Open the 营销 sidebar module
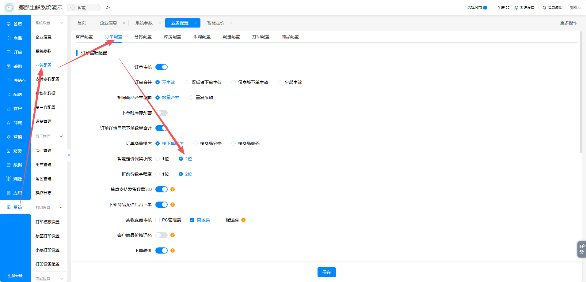The height and width of the screenshot is (282, 586). coord(15,137)
